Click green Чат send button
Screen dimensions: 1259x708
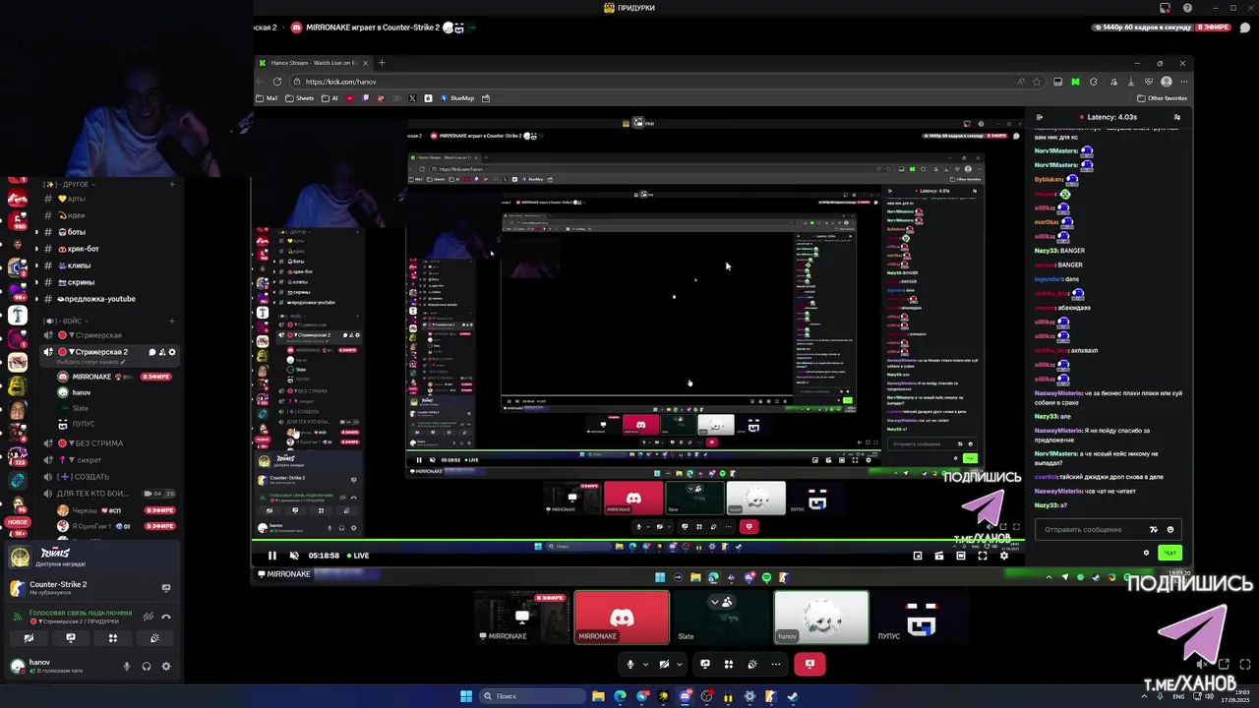tap(1169, 553)
